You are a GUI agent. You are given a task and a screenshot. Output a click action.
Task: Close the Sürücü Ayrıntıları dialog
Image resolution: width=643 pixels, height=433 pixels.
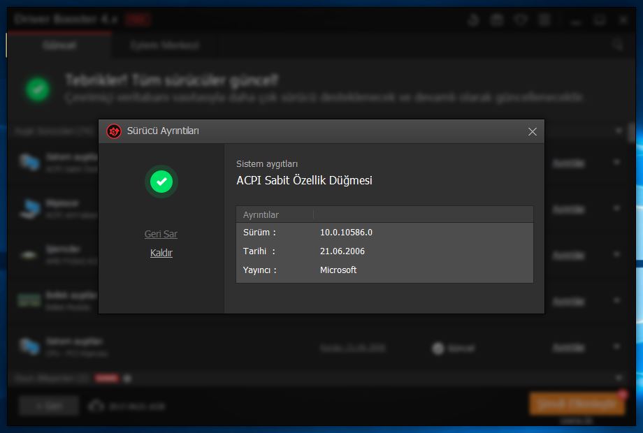[533, 131]
